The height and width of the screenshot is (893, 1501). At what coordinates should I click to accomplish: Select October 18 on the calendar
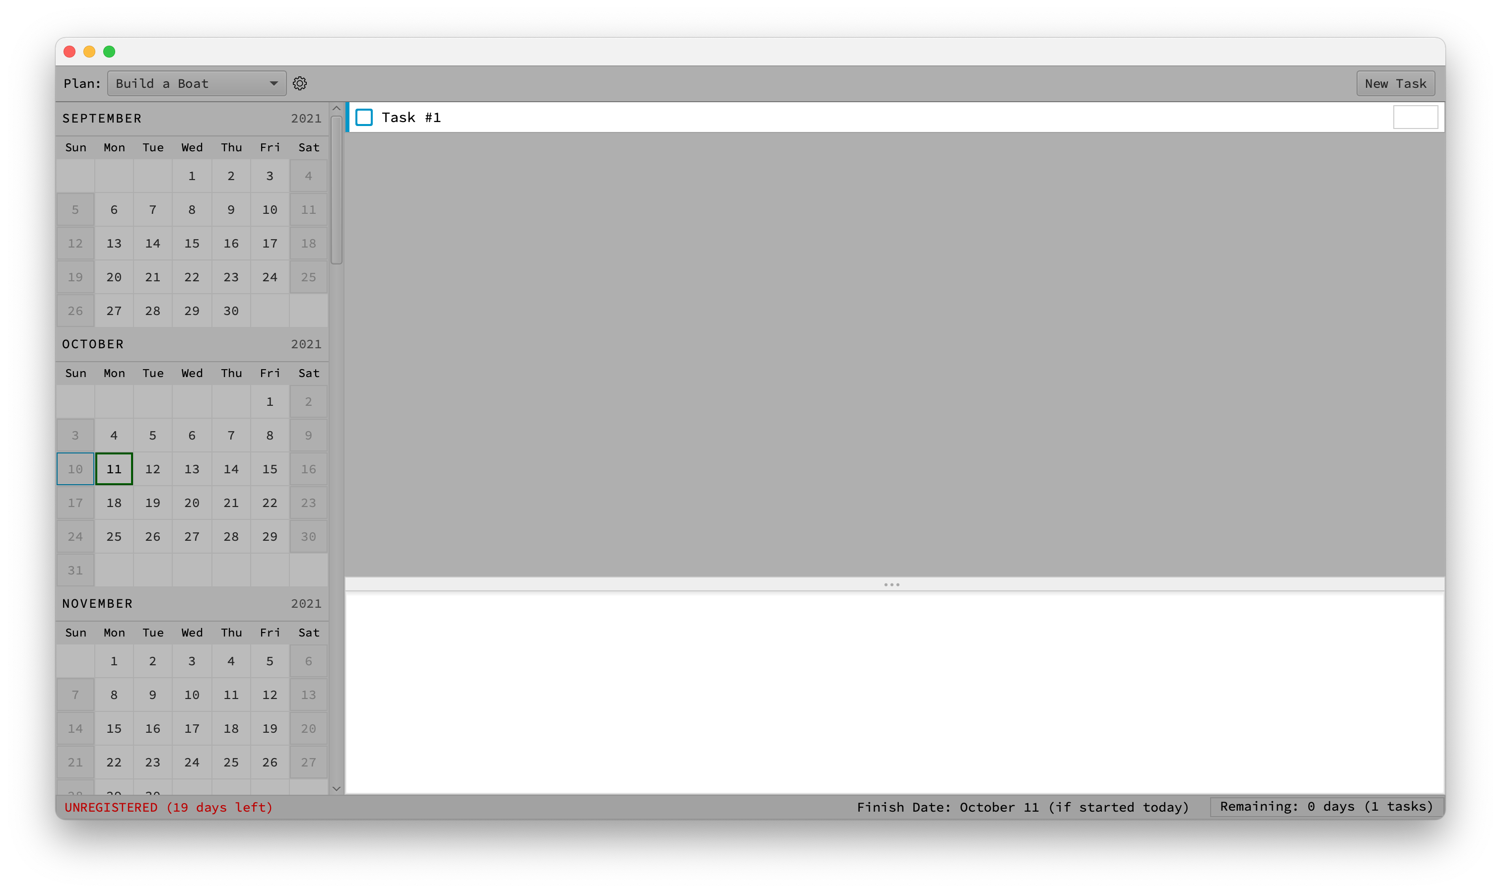[x=114, y=502]
